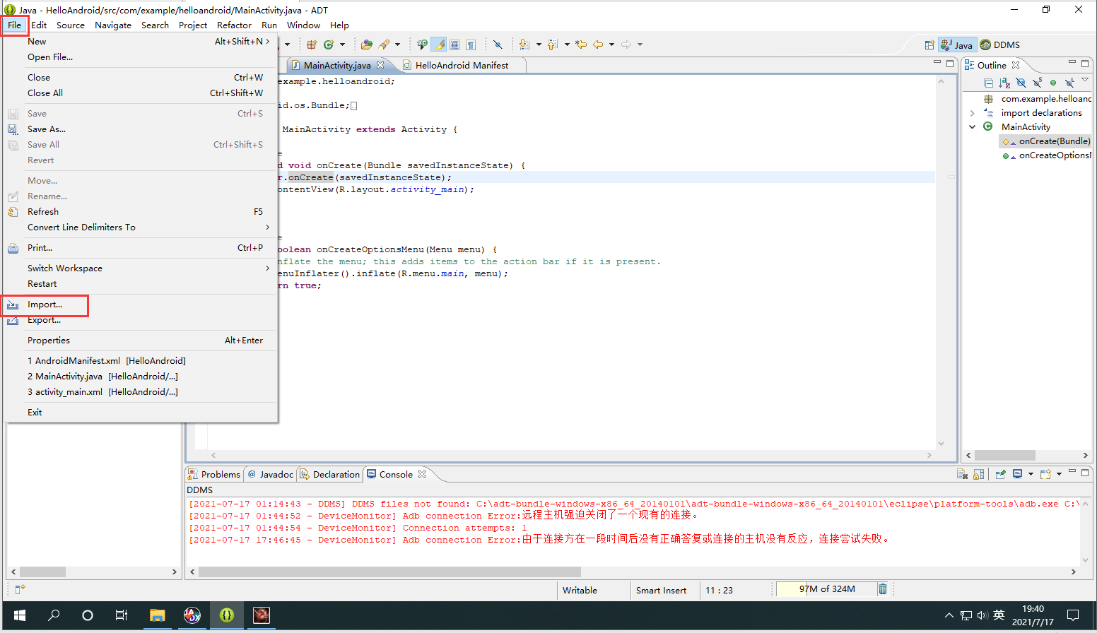Run garbage collector trash icon
1097x633 pixels.
(882, 588)
